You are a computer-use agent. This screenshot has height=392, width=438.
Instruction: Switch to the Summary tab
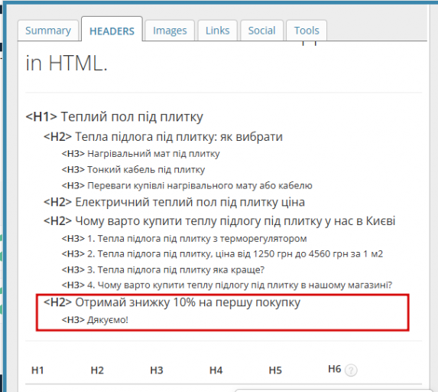(x=48, y=31)
